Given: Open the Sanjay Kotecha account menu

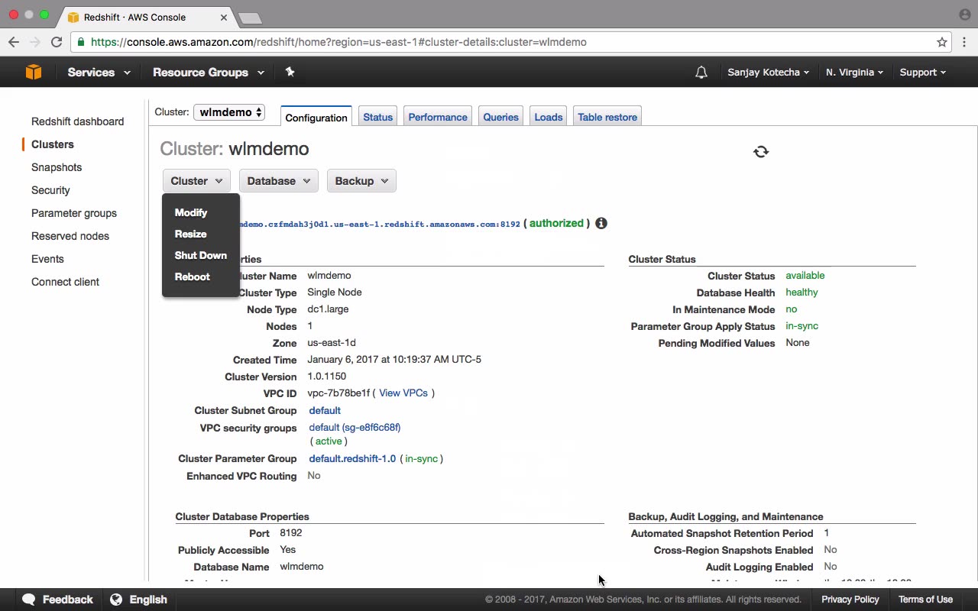Looking at the screenshot, I should tap(768, 73).
